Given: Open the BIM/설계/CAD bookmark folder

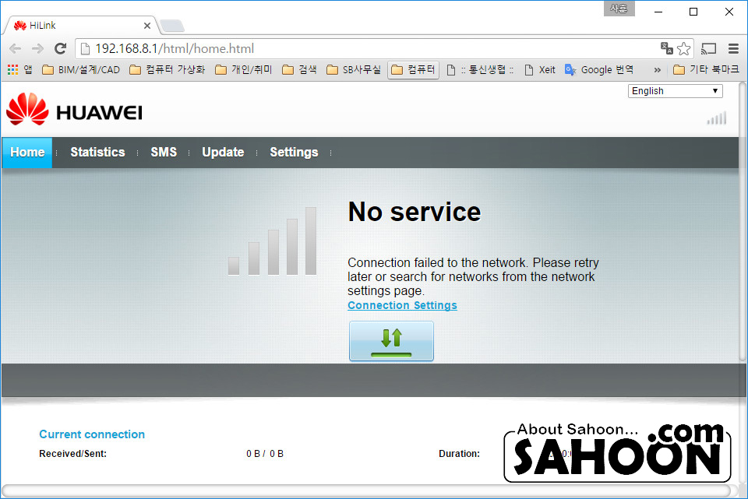Looking at the screenshot, I should coord(80,70).
